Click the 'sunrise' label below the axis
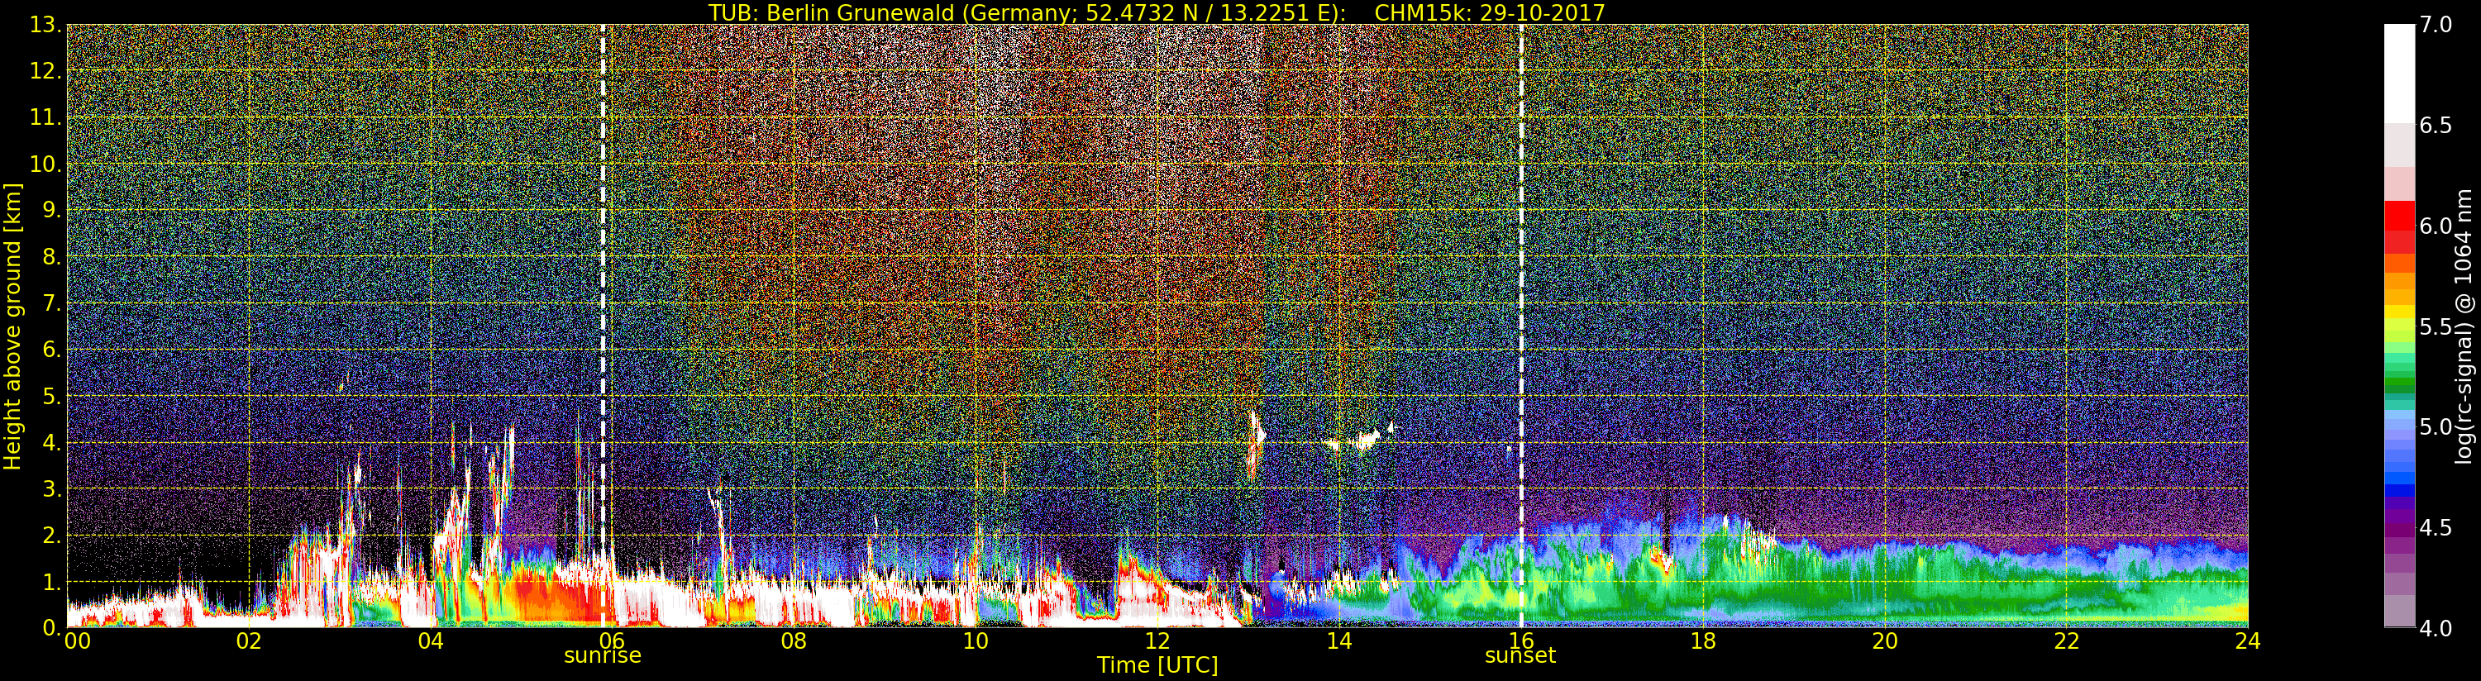 coord(602,655)
